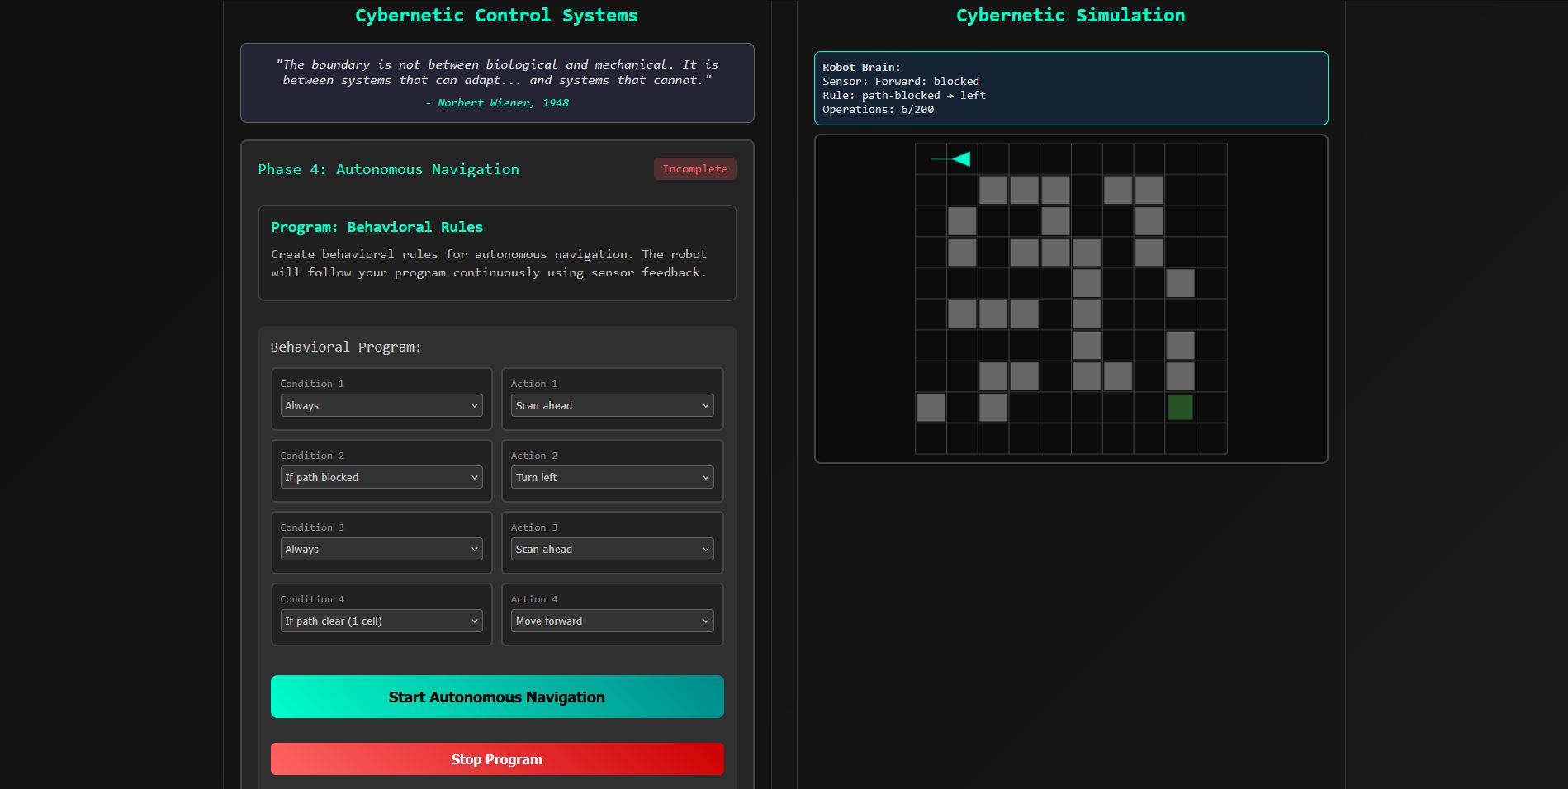1568x789 pixels.
Task: Click the 'Create behavioral rules' description text
Action: pyautogui.click(x=489, y=263)
